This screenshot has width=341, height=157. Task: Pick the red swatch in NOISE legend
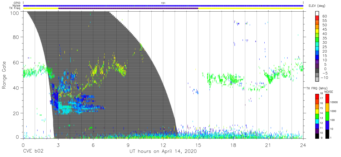[x=327, y=99]
